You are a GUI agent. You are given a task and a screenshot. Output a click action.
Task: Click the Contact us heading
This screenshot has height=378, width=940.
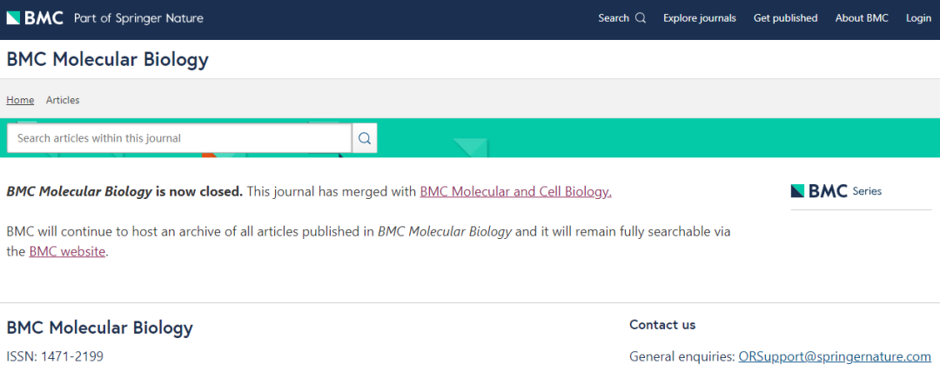tap(662, 325)
